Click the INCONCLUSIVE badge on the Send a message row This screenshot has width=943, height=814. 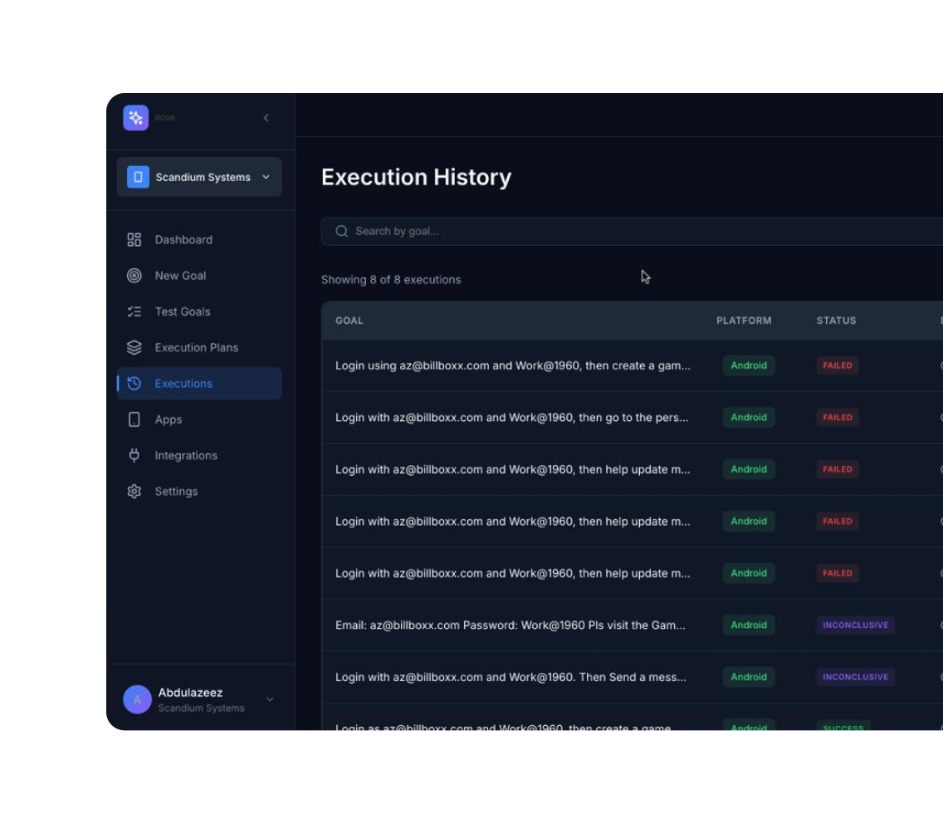coord(855,677)
